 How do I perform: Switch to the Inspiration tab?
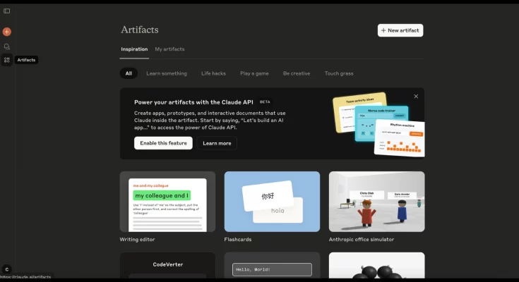[x=134, y=49]
